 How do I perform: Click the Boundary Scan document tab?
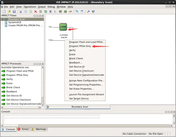(78, 107)
